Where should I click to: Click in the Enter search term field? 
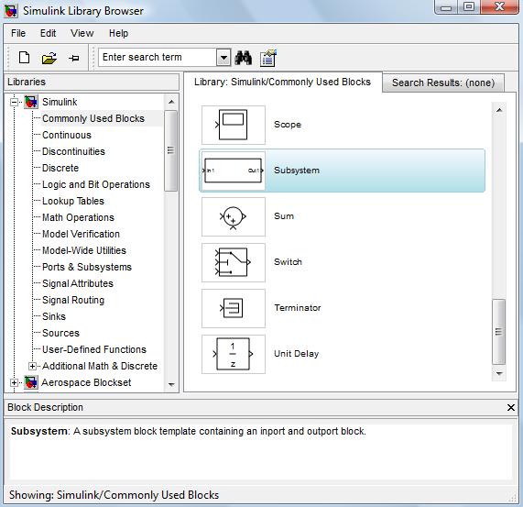(158, 58)
